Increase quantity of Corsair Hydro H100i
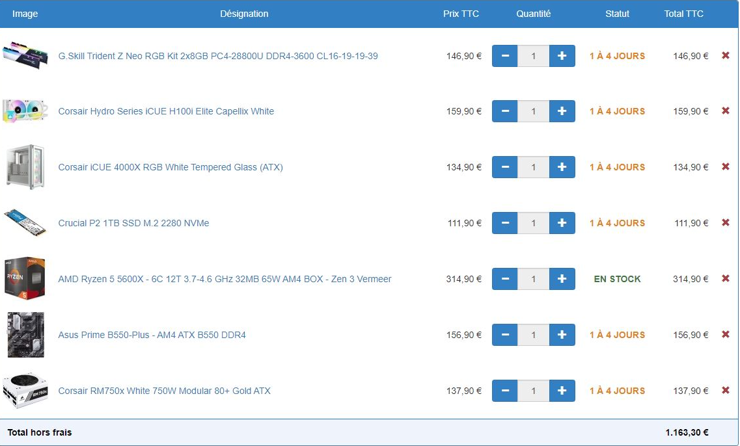This screenshot has height=446, width=740. coord(562,111)
